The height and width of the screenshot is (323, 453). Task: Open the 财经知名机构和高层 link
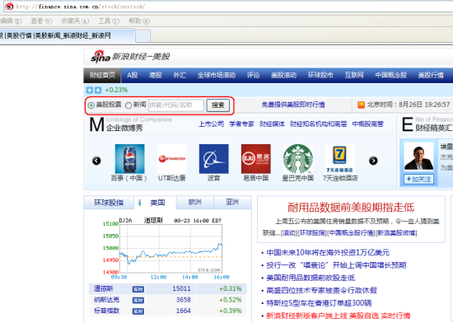pyautogui.click(x=319, y=124)
